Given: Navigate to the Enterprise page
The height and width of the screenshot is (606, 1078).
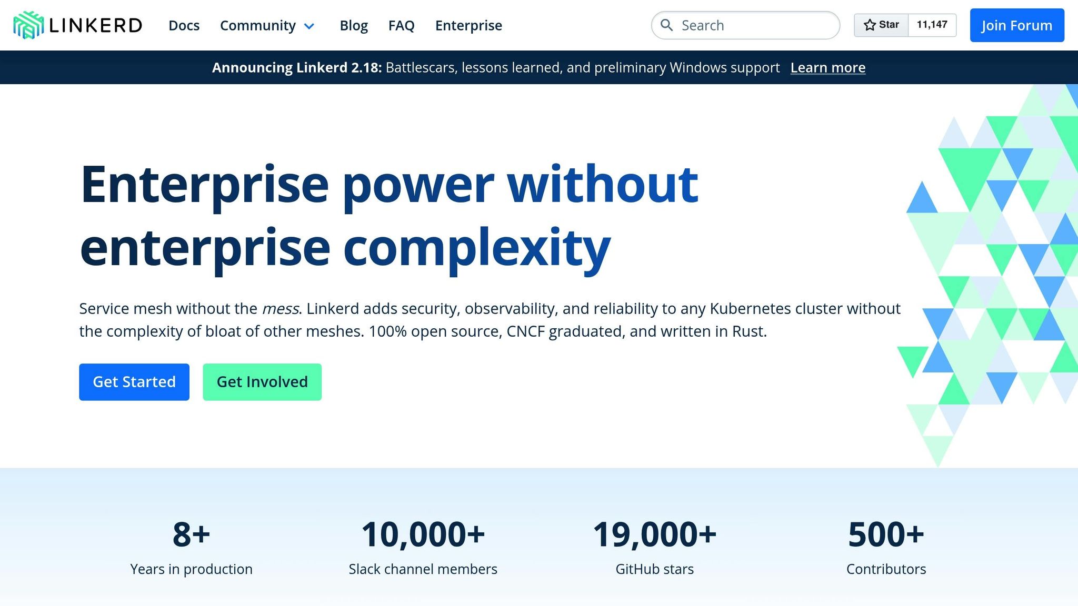Looking at the screenshot, I should [x=468, y=25].
